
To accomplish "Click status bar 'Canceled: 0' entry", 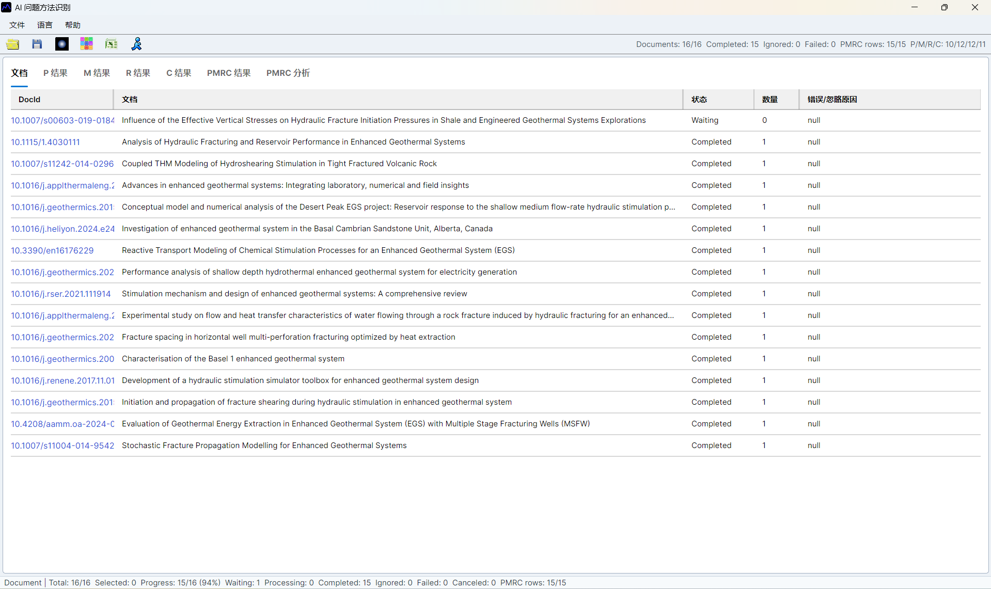I will (x=474, y=583).
